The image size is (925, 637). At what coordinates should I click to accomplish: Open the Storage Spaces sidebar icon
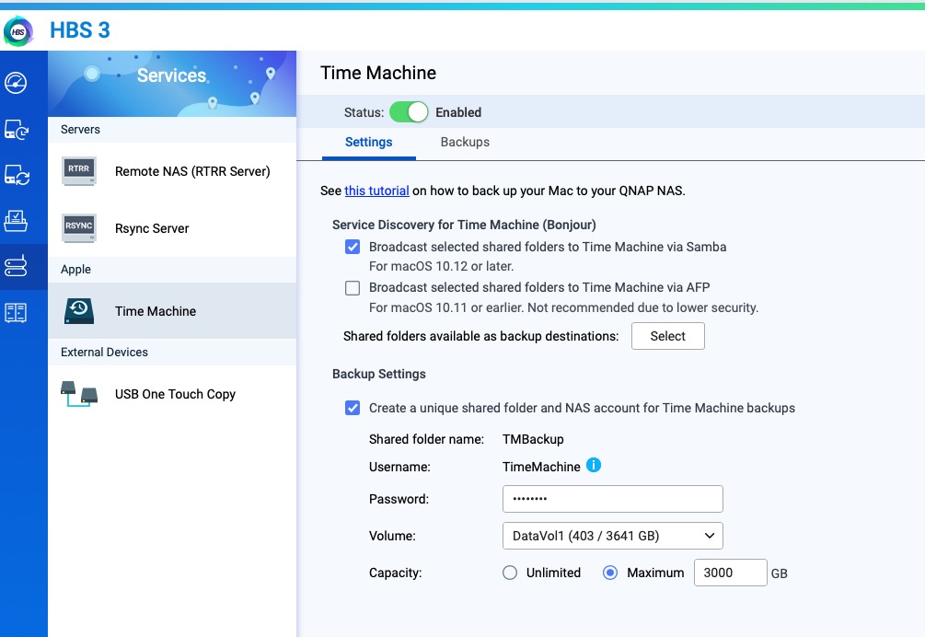click(x=16, y=313)
